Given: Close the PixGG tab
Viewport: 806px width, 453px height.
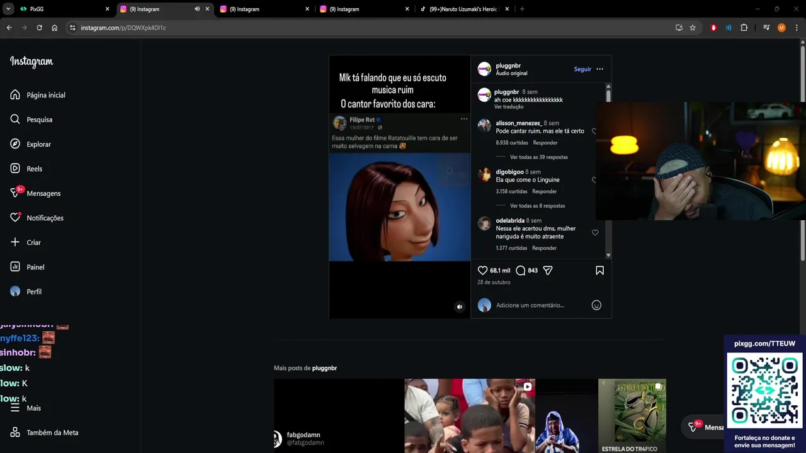Looking at the screenshot, I should click(107, 9).
